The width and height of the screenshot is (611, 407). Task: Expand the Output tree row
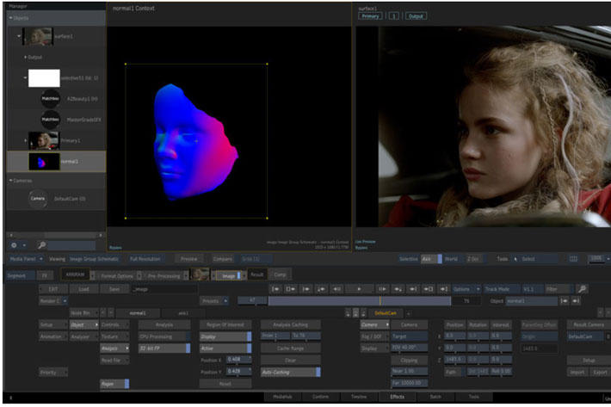25,58
